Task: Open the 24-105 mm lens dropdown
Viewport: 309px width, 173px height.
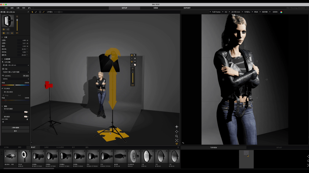Action: point(236,12)
